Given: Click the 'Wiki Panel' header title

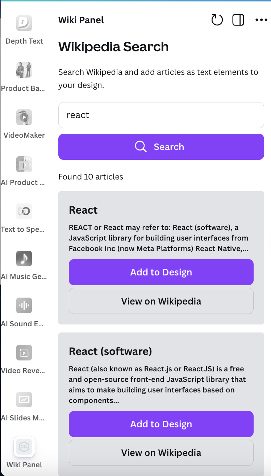Looking at the screenshot, I should pyautogui.click(x=81, y=20).
